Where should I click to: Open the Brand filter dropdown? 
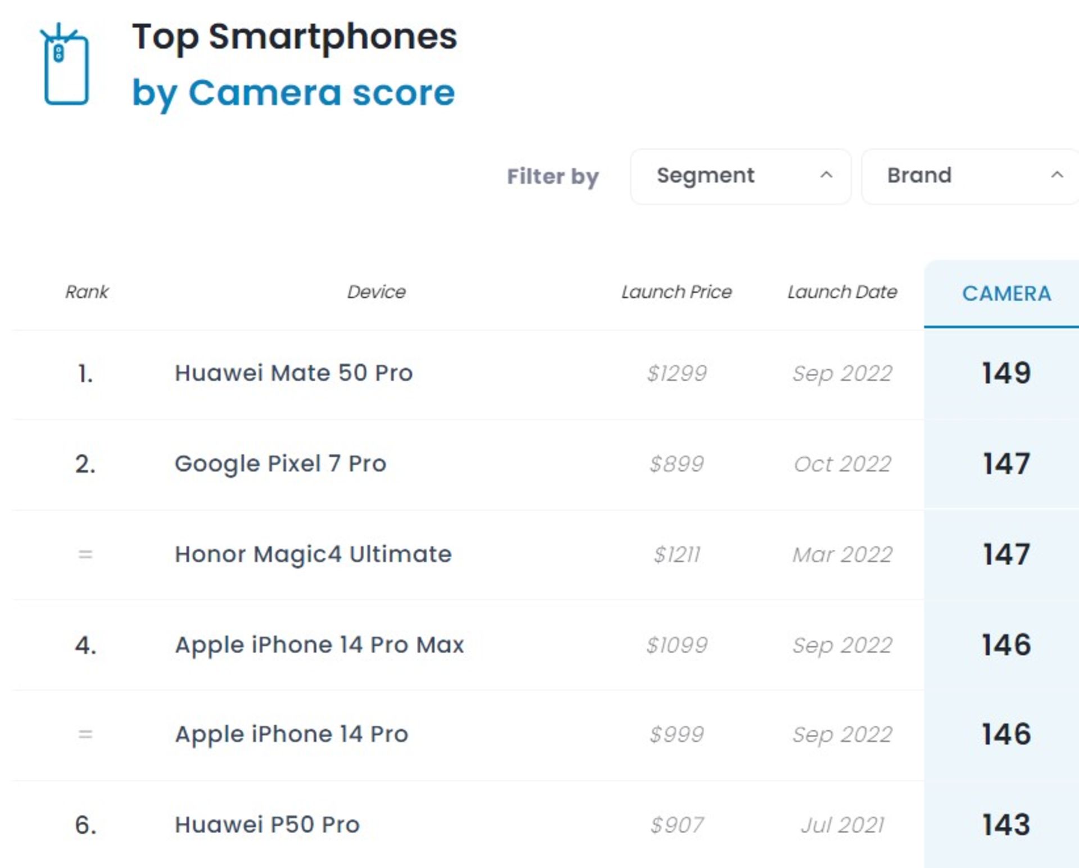(x=971, y=177)
